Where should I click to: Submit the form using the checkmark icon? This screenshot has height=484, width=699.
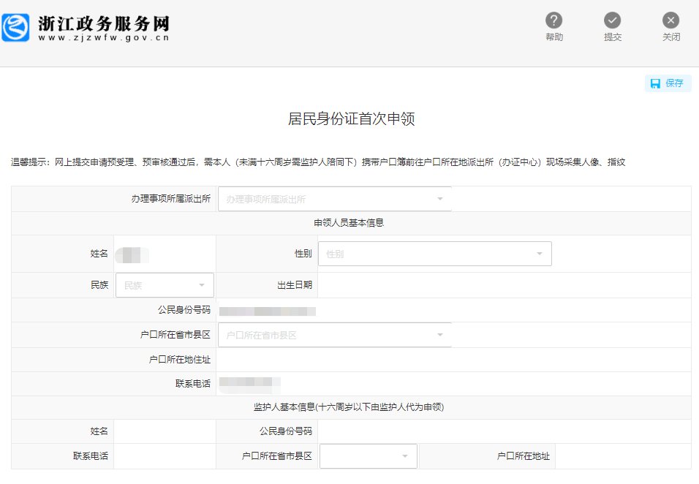[613, 20]
